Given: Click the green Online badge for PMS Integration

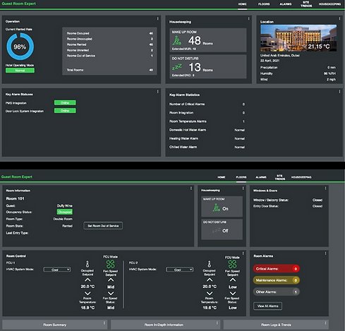Looking at the screenshot, I should (65, 103).
